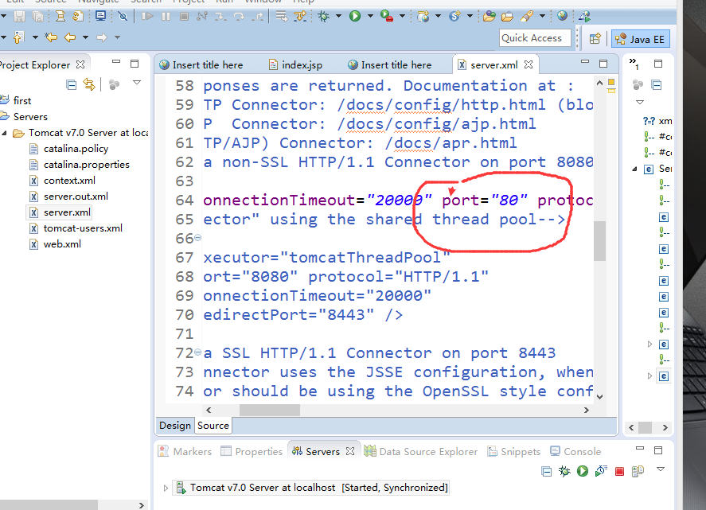Click the Last Edit Location arrow icon

(51, 37)
